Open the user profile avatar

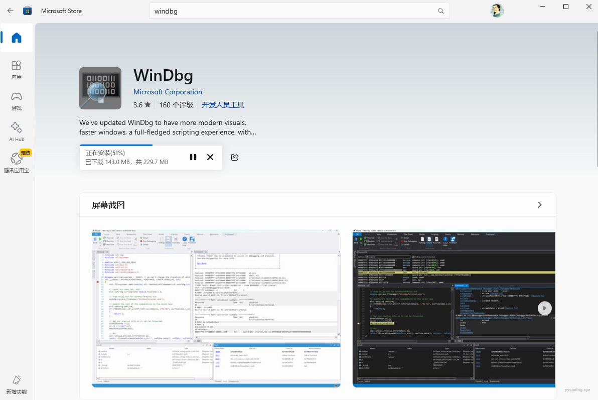497,11
